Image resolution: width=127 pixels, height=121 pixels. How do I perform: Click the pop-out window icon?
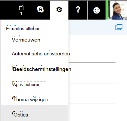coord(119,27)
